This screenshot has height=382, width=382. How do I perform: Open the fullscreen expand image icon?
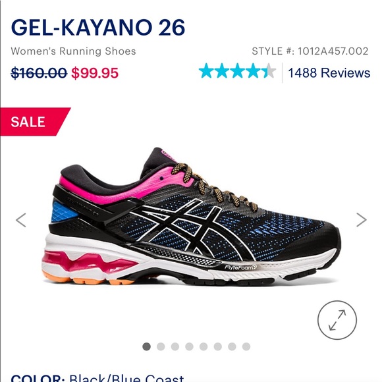tap(337, 320)
